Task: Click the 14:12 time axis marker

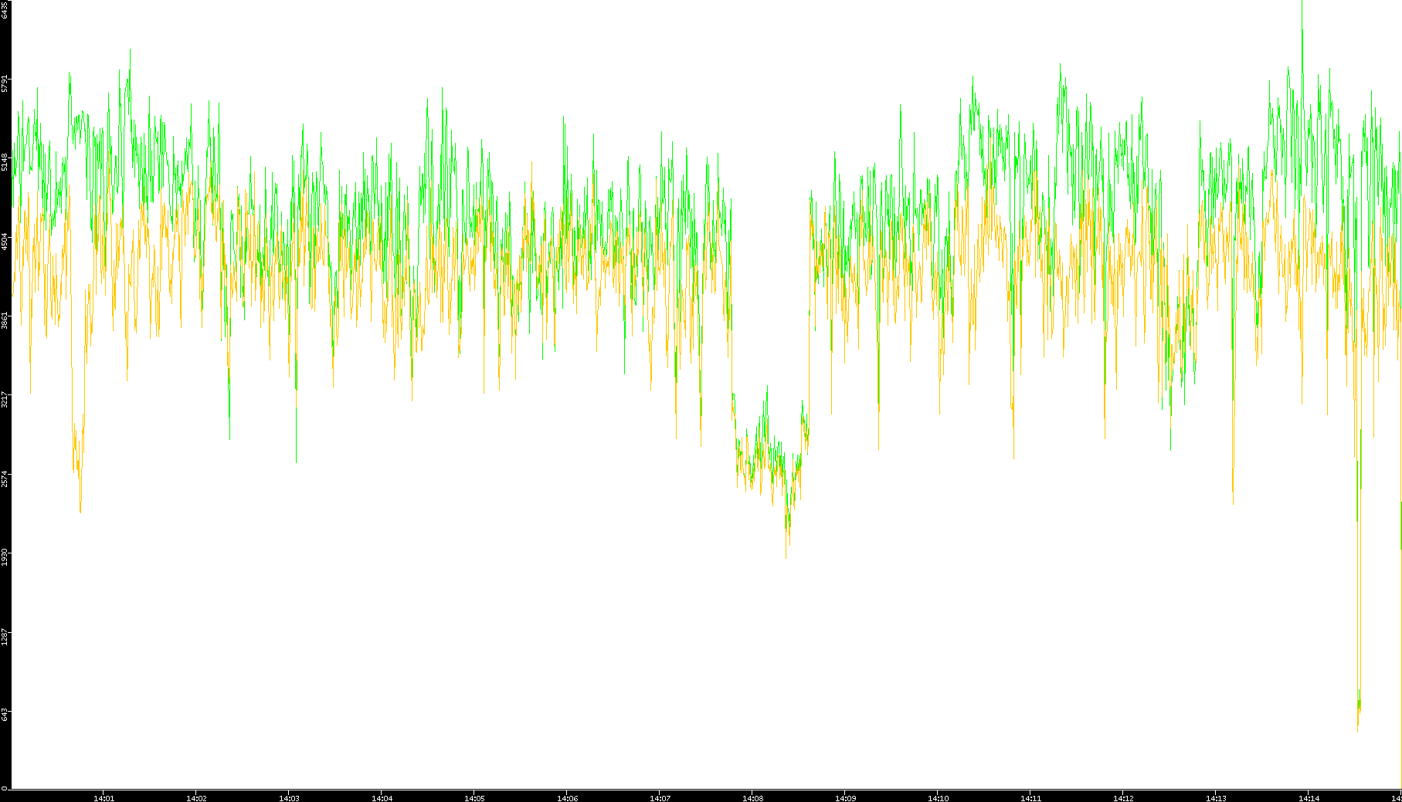Action: [1123, 797]
